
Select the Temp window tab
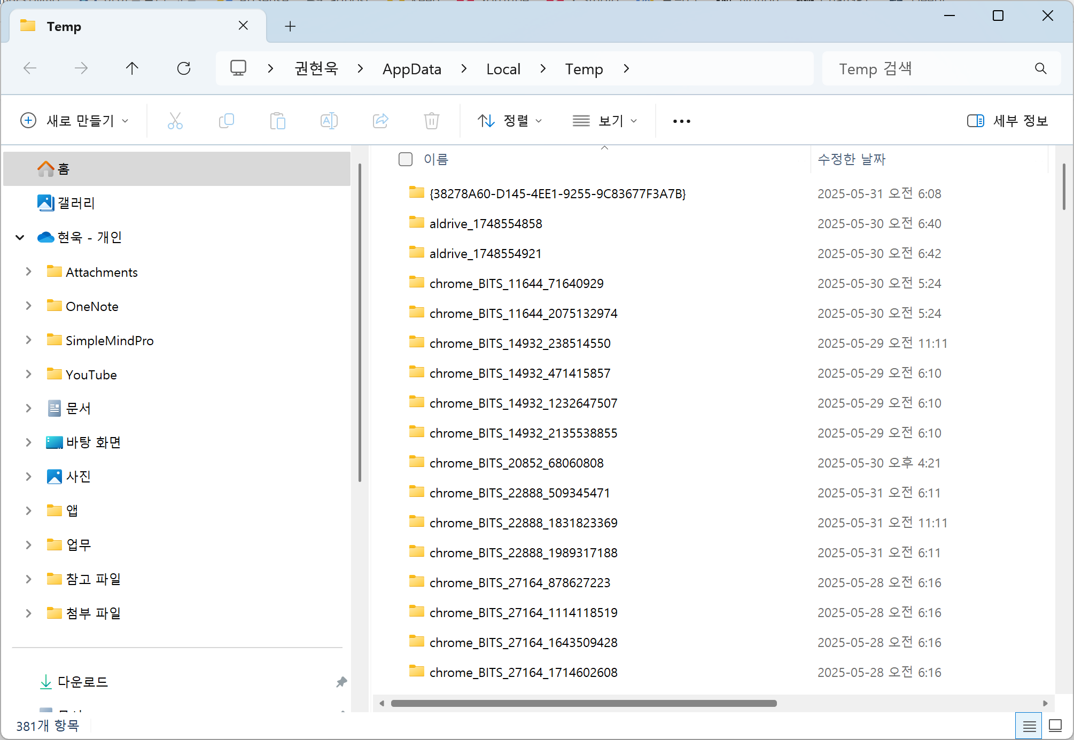(138, 26)
